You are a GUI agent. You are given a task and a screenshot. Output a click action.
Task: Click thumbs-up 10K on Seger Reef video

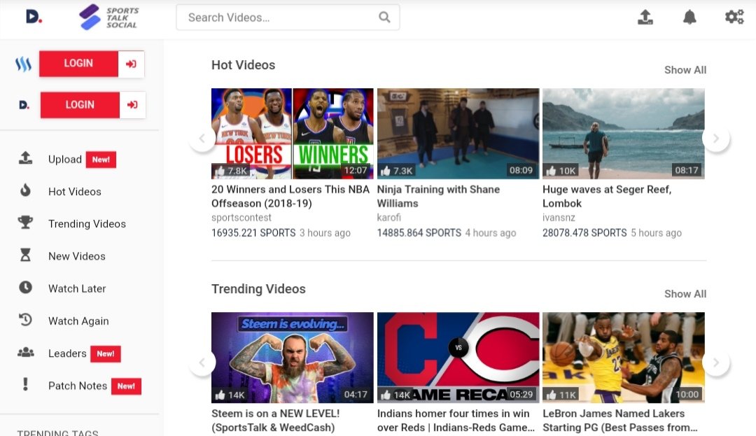(561, 171)
